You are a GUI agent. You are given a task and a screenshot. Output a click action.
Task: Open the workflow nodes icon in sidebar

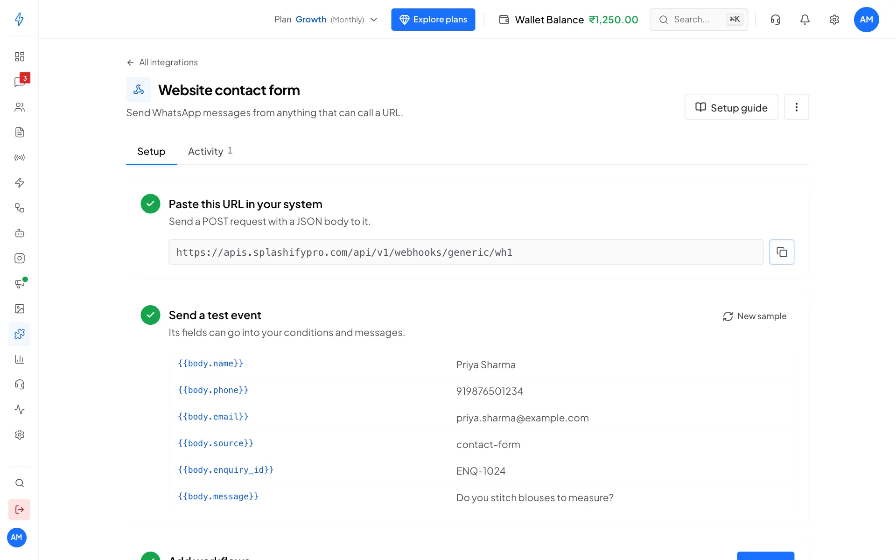coord(19,208)
